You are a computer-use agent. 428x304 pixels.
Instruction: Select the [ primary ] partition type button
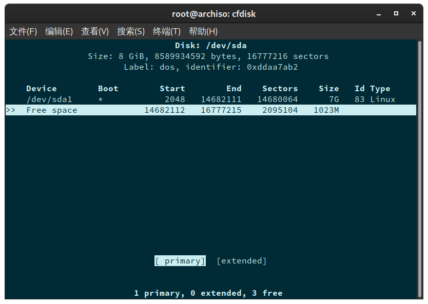(180, 260)
